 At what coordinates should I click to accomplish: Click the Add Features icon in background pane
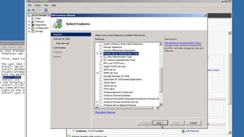pos(183,131)
